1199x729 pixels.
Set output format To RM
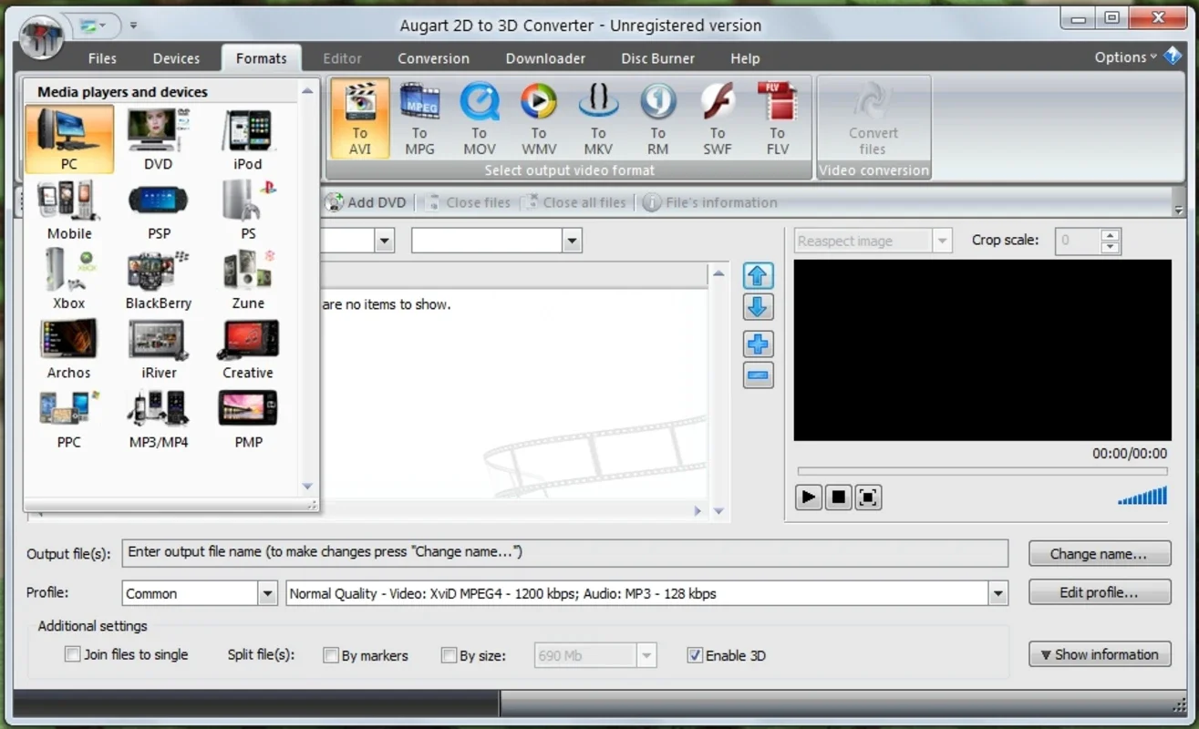(x=657, y=118)
